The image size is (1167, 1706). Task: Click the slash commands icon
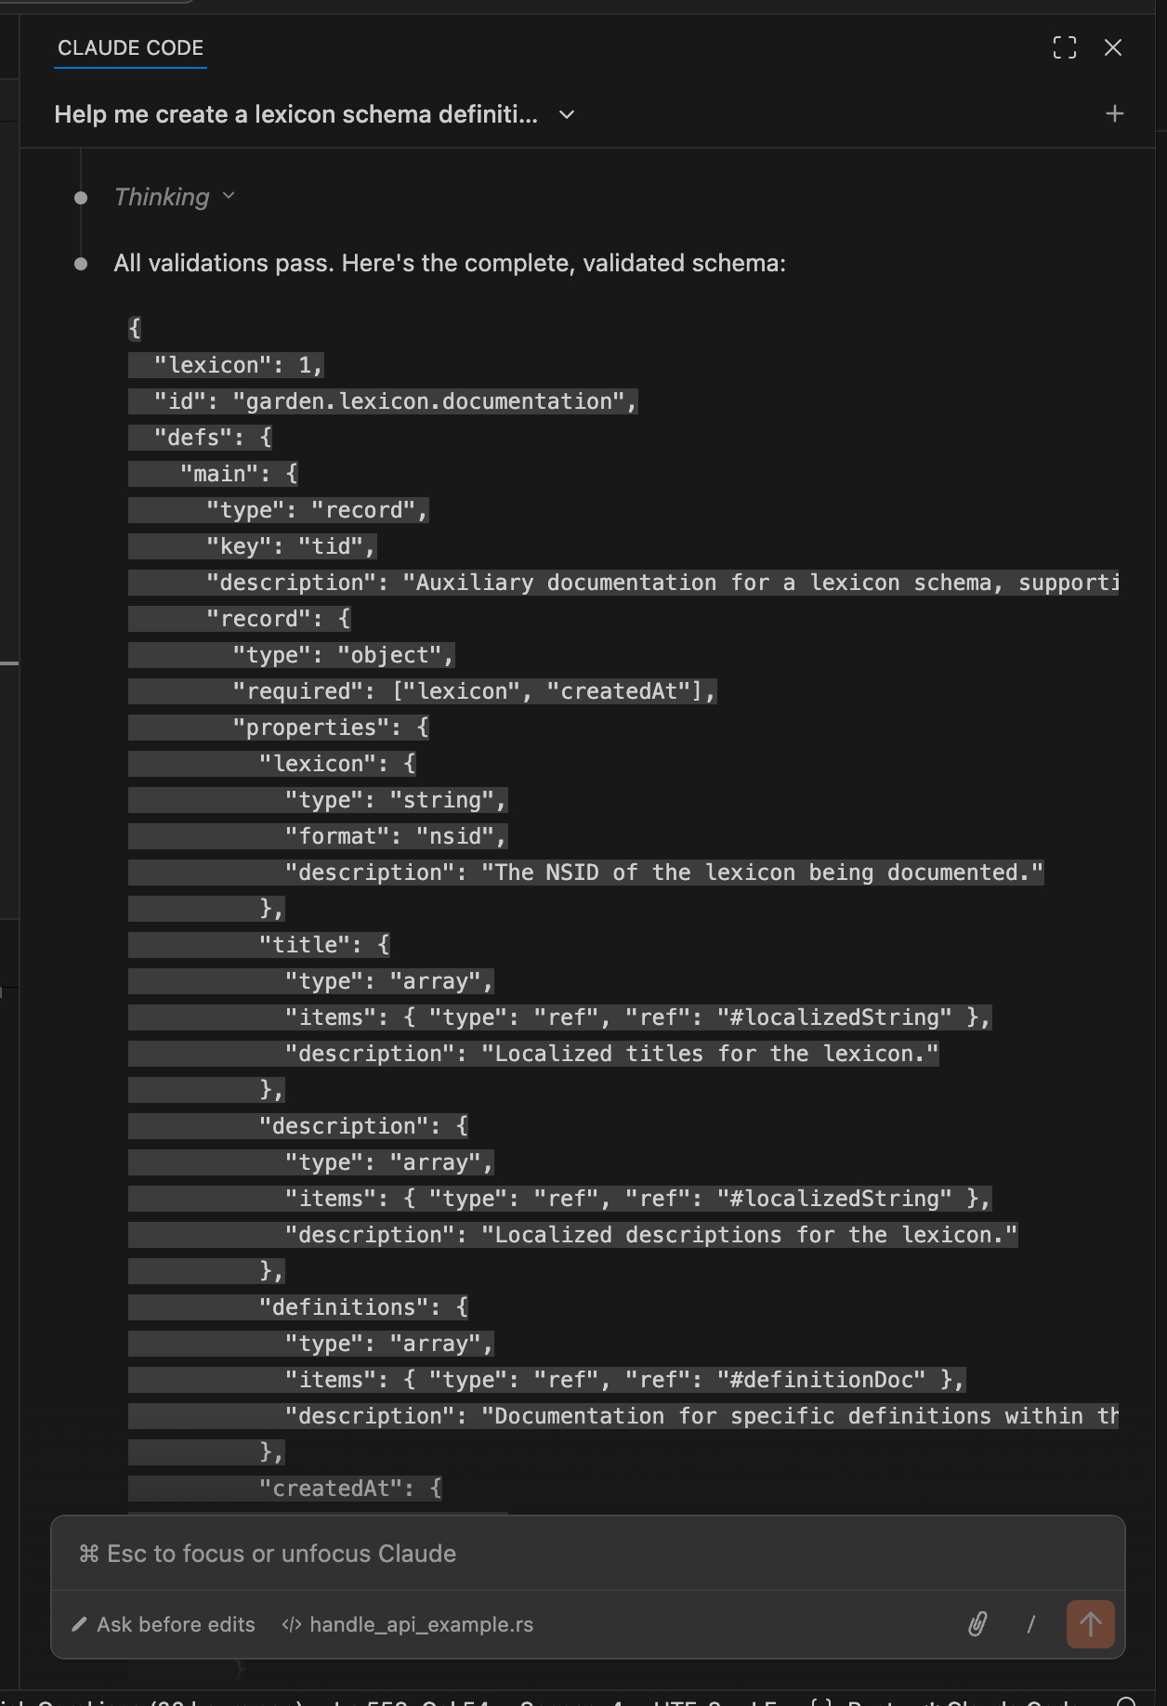point(1031,1624)
